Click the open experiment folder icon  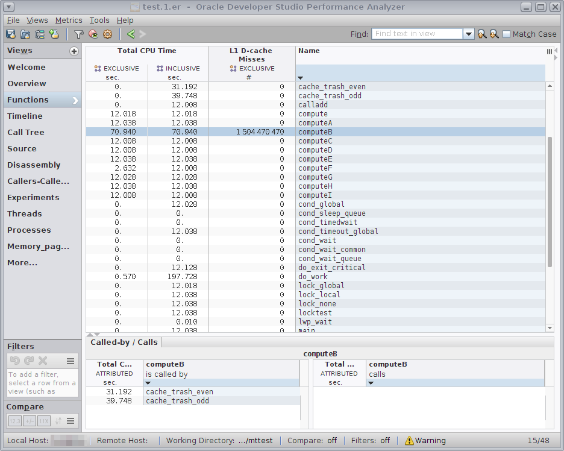coord(25,34)
